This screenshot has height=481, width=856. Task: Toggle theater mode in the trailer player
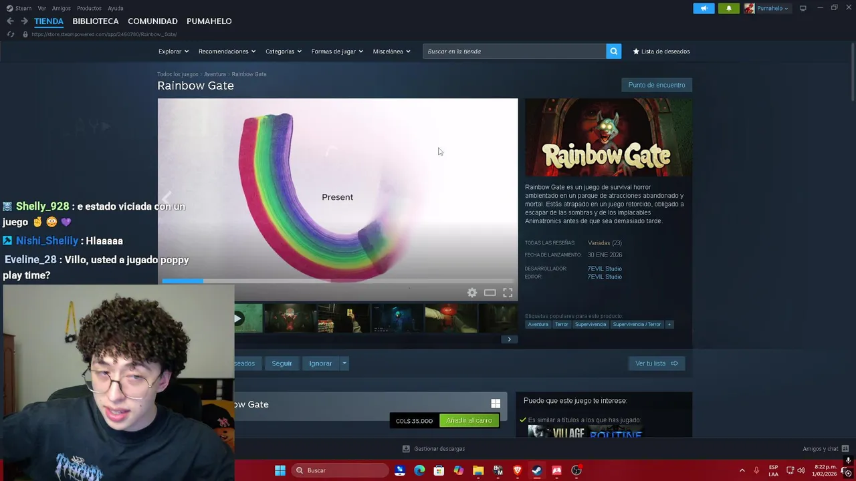tap(490, 293)
